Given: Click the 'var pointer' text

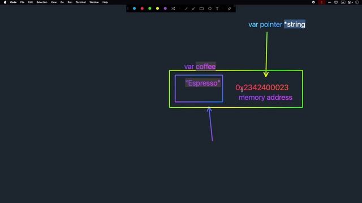Looking at the screenshot, I should (265, 24).
